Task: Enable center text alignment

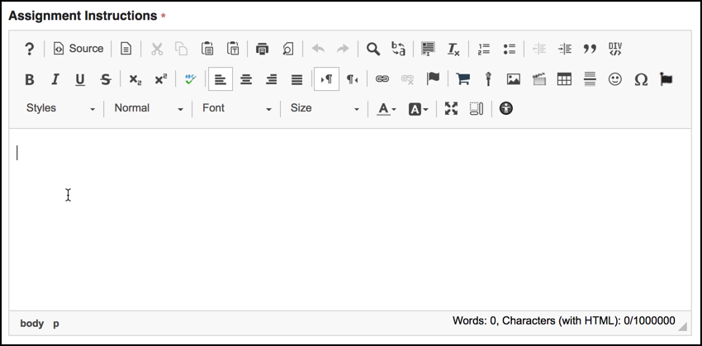Action: tap(246, 79)
